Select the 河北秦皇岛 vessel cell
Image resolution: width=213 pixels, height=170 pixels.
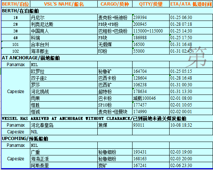64,125
